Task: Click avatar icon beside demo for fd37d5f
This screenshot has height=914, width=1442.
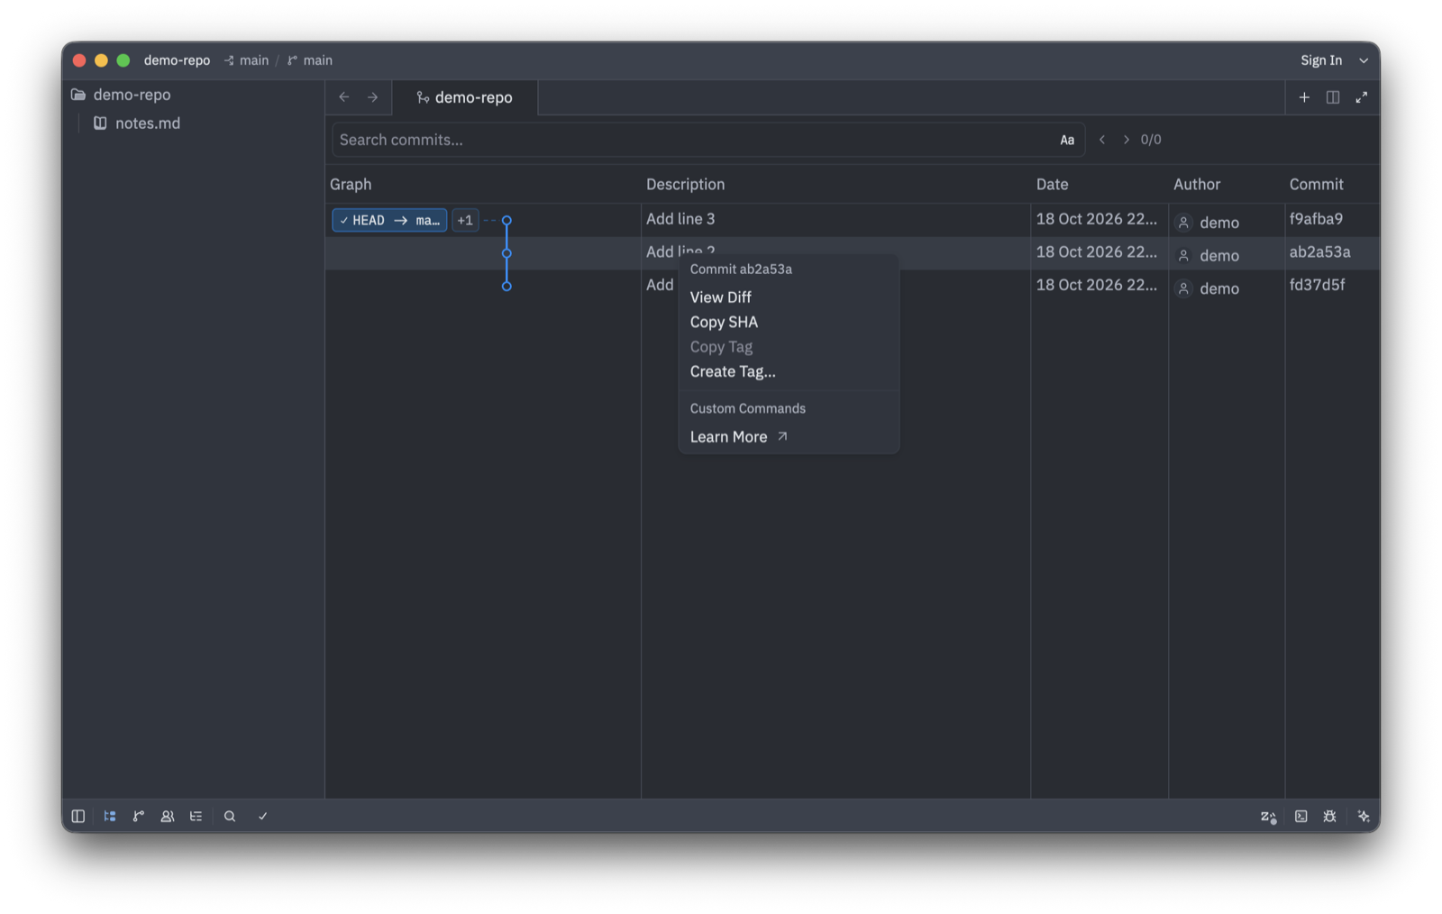Action: tap(1183, 288)
